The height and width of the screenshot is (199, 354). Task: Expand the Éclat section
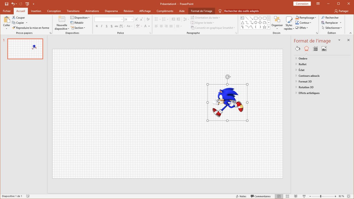pyautogui.click(x=301, y=70)
